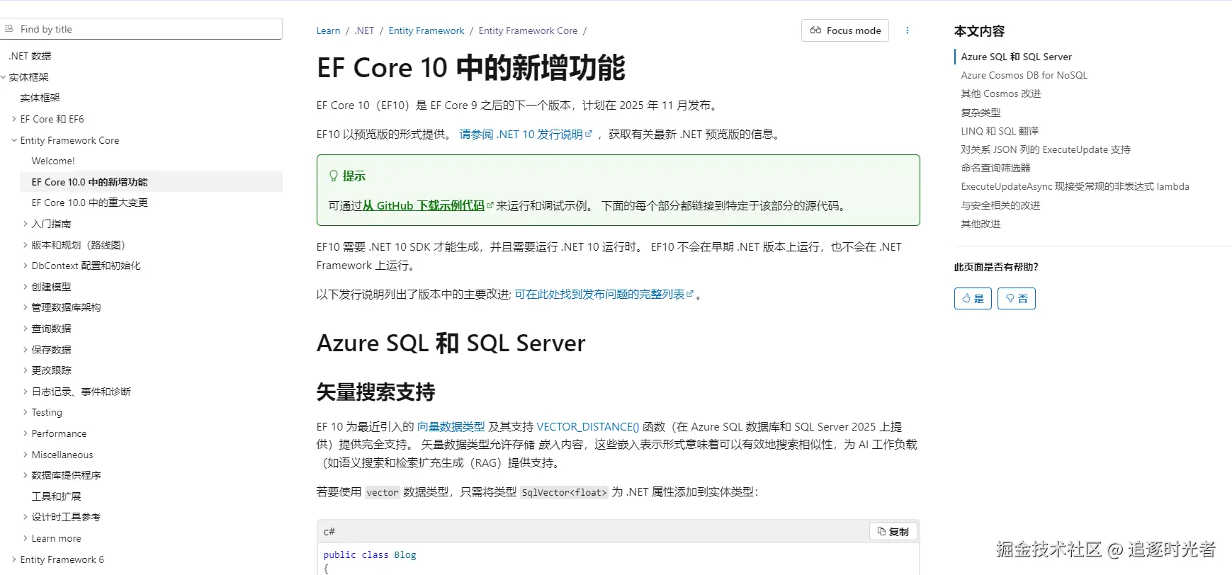Jump to 命名查询筛选器 section

(995, 168)
